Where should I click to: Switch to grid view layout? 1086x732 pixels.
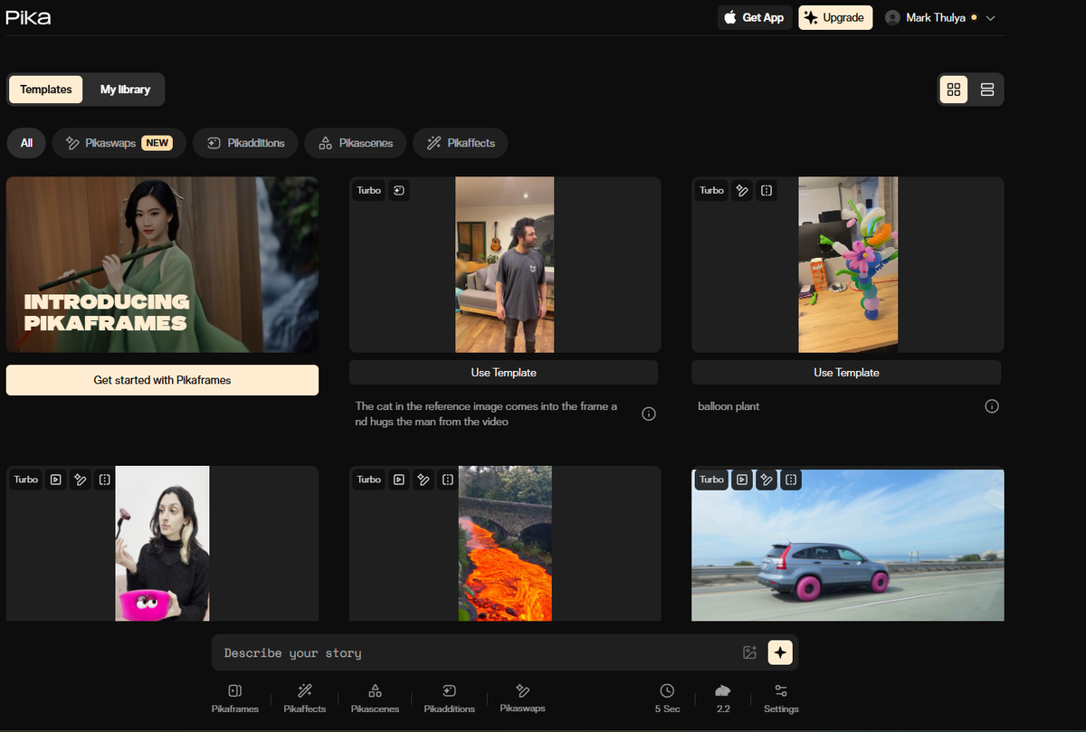pos(954,90)
